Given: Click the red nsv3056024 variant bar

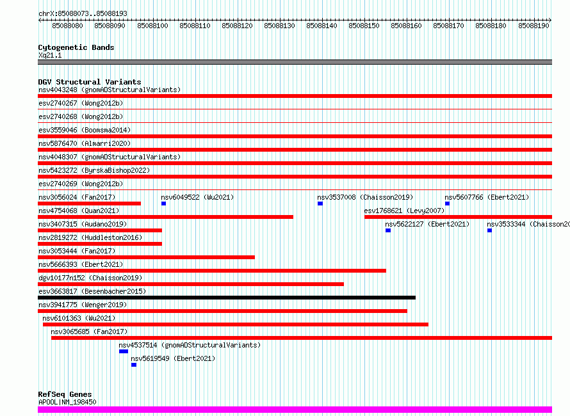Looking at the screenshot, I should click(x=89, y=204).
